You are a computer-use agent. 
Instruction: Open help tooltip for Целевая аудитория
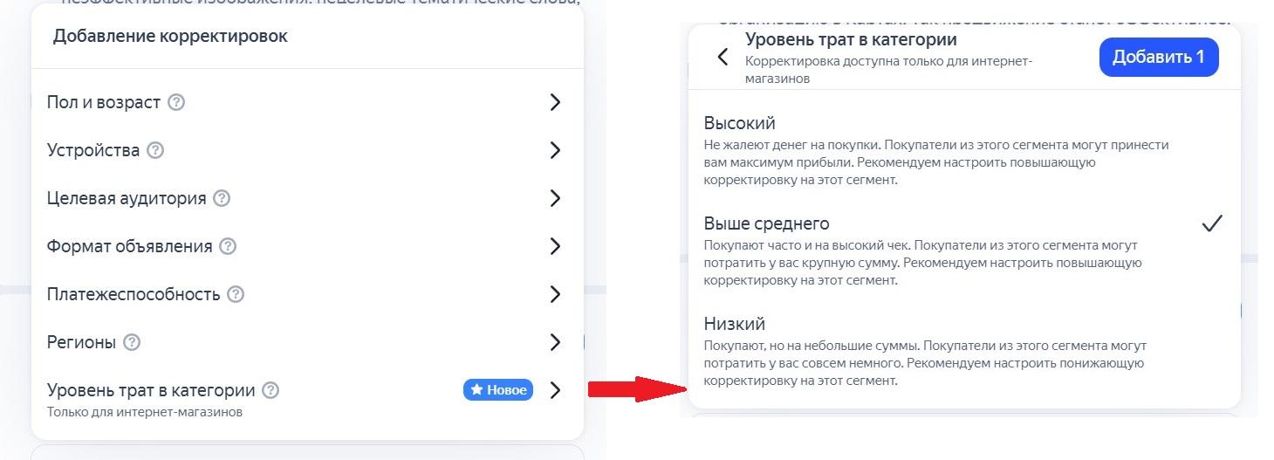tap(222, 198)
